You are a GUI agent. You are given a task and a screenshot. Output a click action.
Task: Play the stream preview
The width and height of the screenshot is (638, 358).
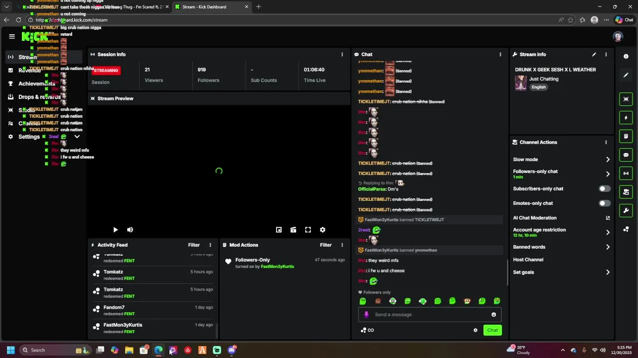click(x=115, y=230)
